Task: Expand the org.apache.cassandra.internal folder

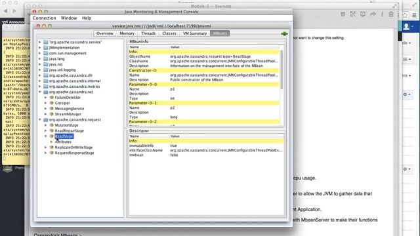Action: (40, 81)
